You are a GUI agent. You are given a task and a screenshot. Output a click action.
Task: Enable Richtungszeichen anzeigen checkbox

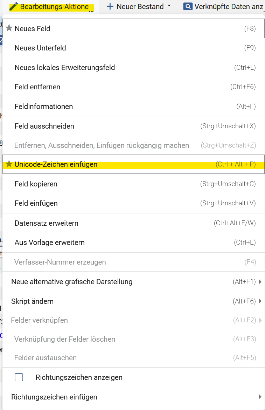click(x=19, y=377)
